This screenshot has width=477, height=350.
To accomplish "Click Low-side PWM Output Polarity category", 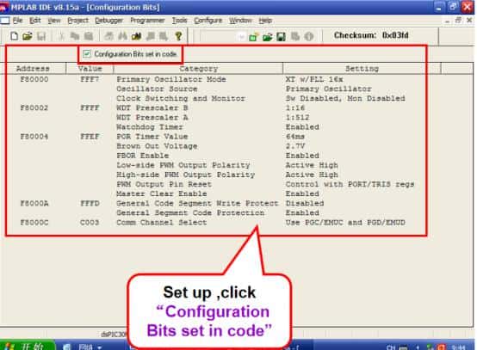I will 183,165.
